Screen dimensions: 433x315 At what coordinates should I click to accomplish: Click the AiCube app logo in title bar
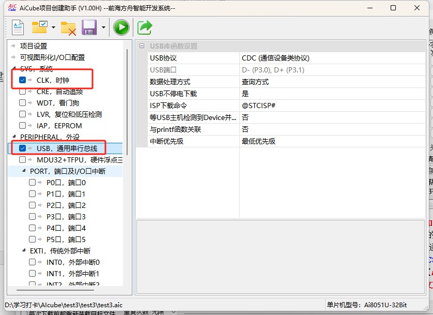pyautogui.click(x=12, y=7)
